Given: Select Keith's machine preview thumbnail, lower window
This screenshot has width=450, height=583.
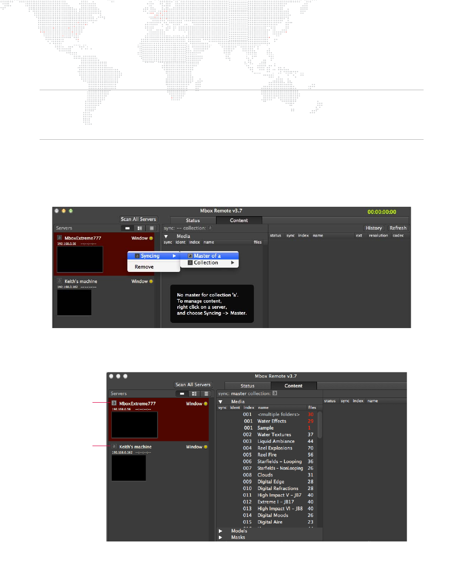Looking at the screenshot, I should 129,468.
